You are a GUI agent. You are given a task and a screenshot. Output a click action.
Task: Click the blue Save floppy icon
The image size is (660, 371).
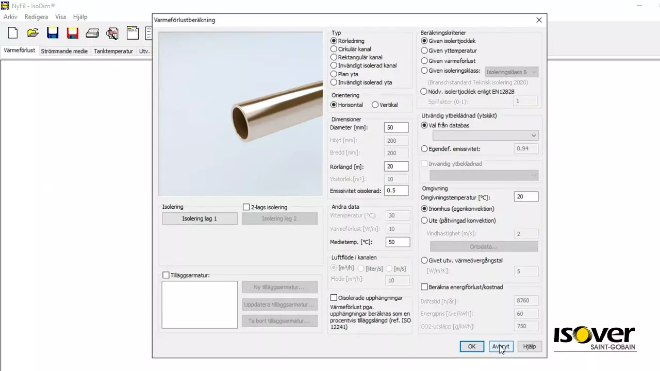pos(53,33)
